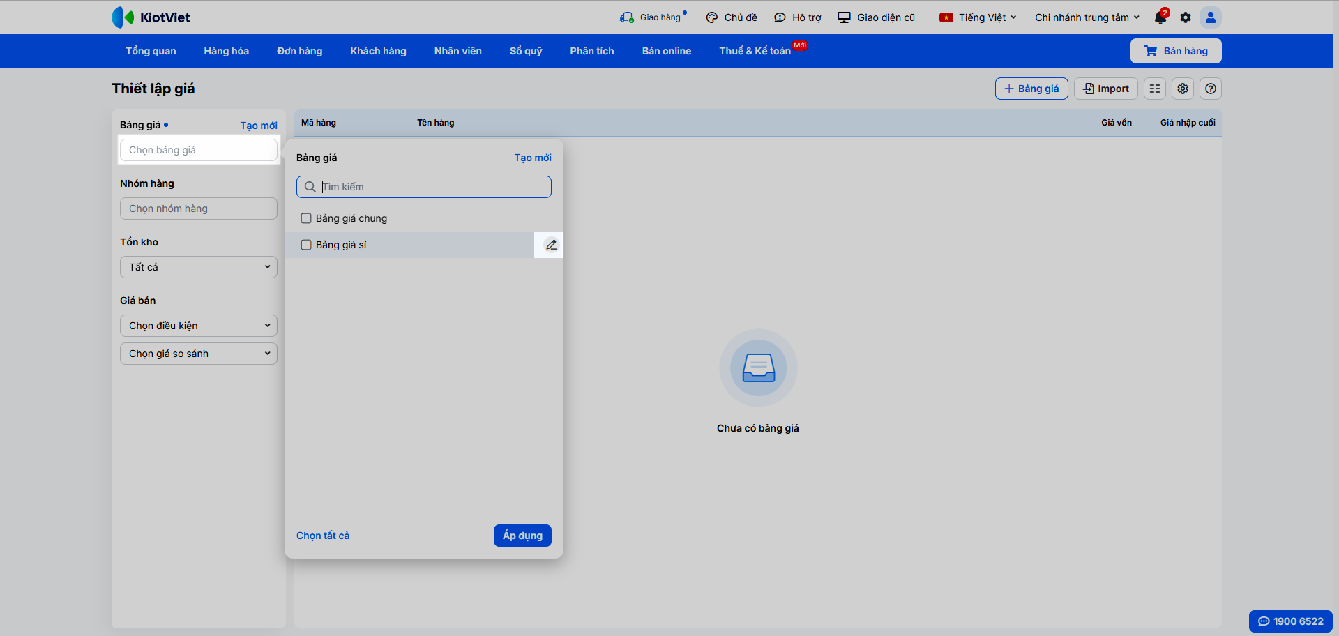Click the Thiết lập giá page title
The width and height of the screenshot is (1339, 636).
click(153, 89)
